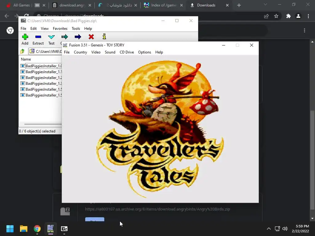Open Chrome tab search chevron
The height and width of the screenshot is (236, 315).
tap(265, 4)
